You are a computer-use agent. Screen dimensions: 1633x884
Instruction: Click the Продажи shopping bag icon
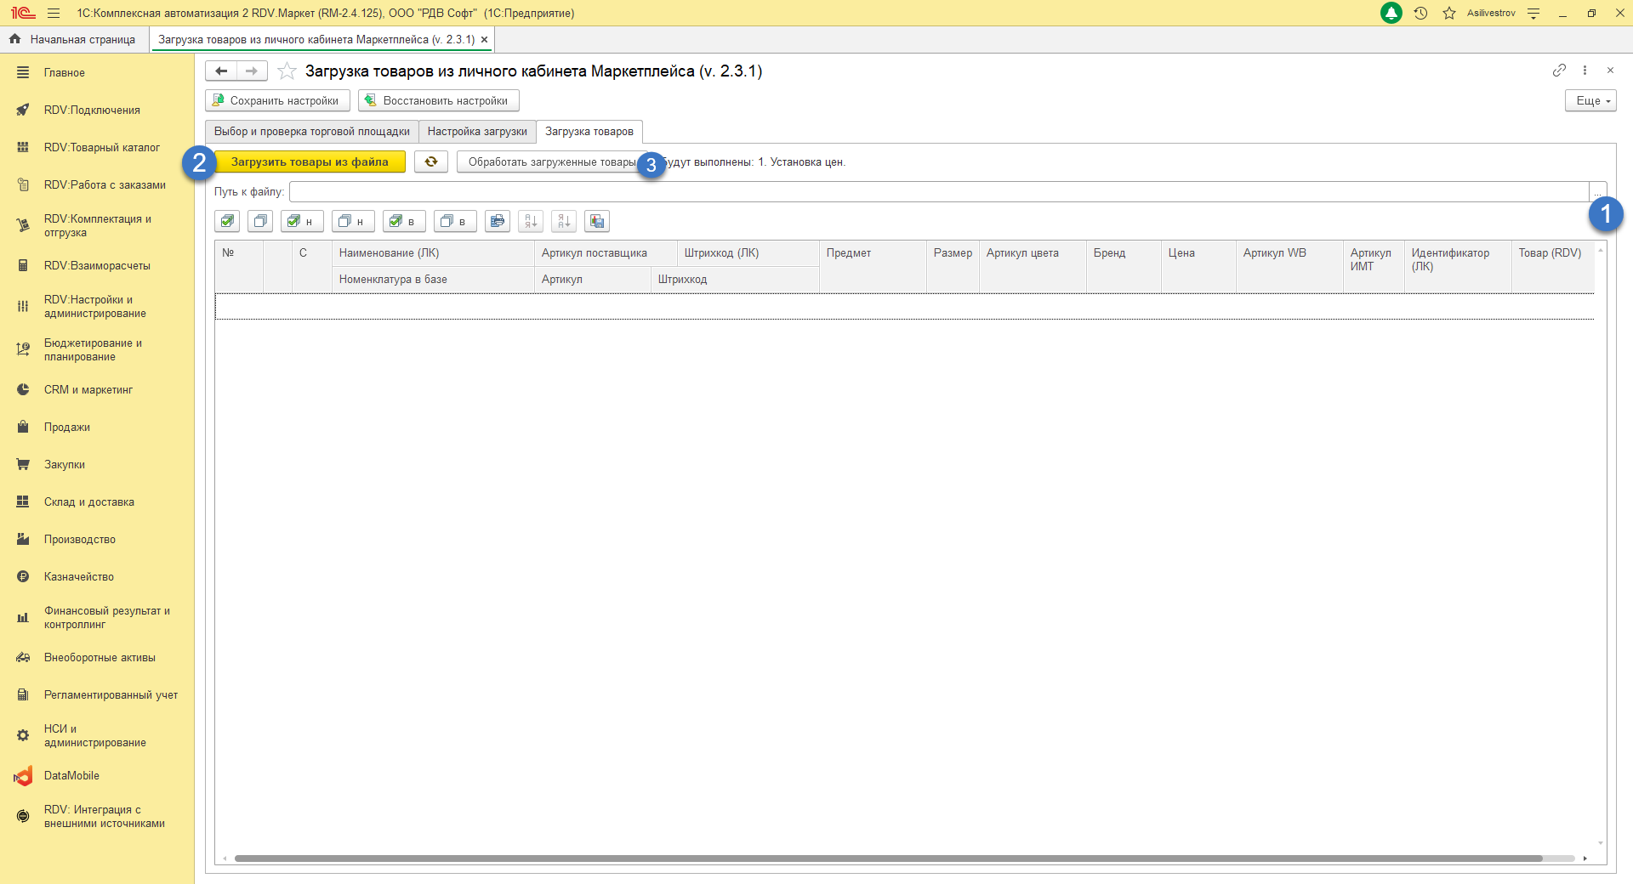(x=23, y=427)
